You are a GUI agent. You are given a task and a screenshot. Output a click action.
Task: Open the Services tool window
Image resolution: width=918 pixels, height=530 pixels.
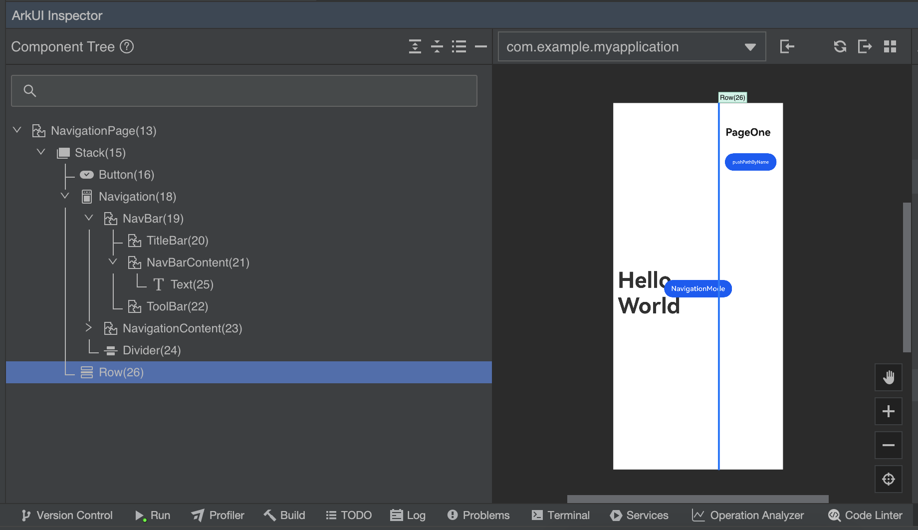639,515
